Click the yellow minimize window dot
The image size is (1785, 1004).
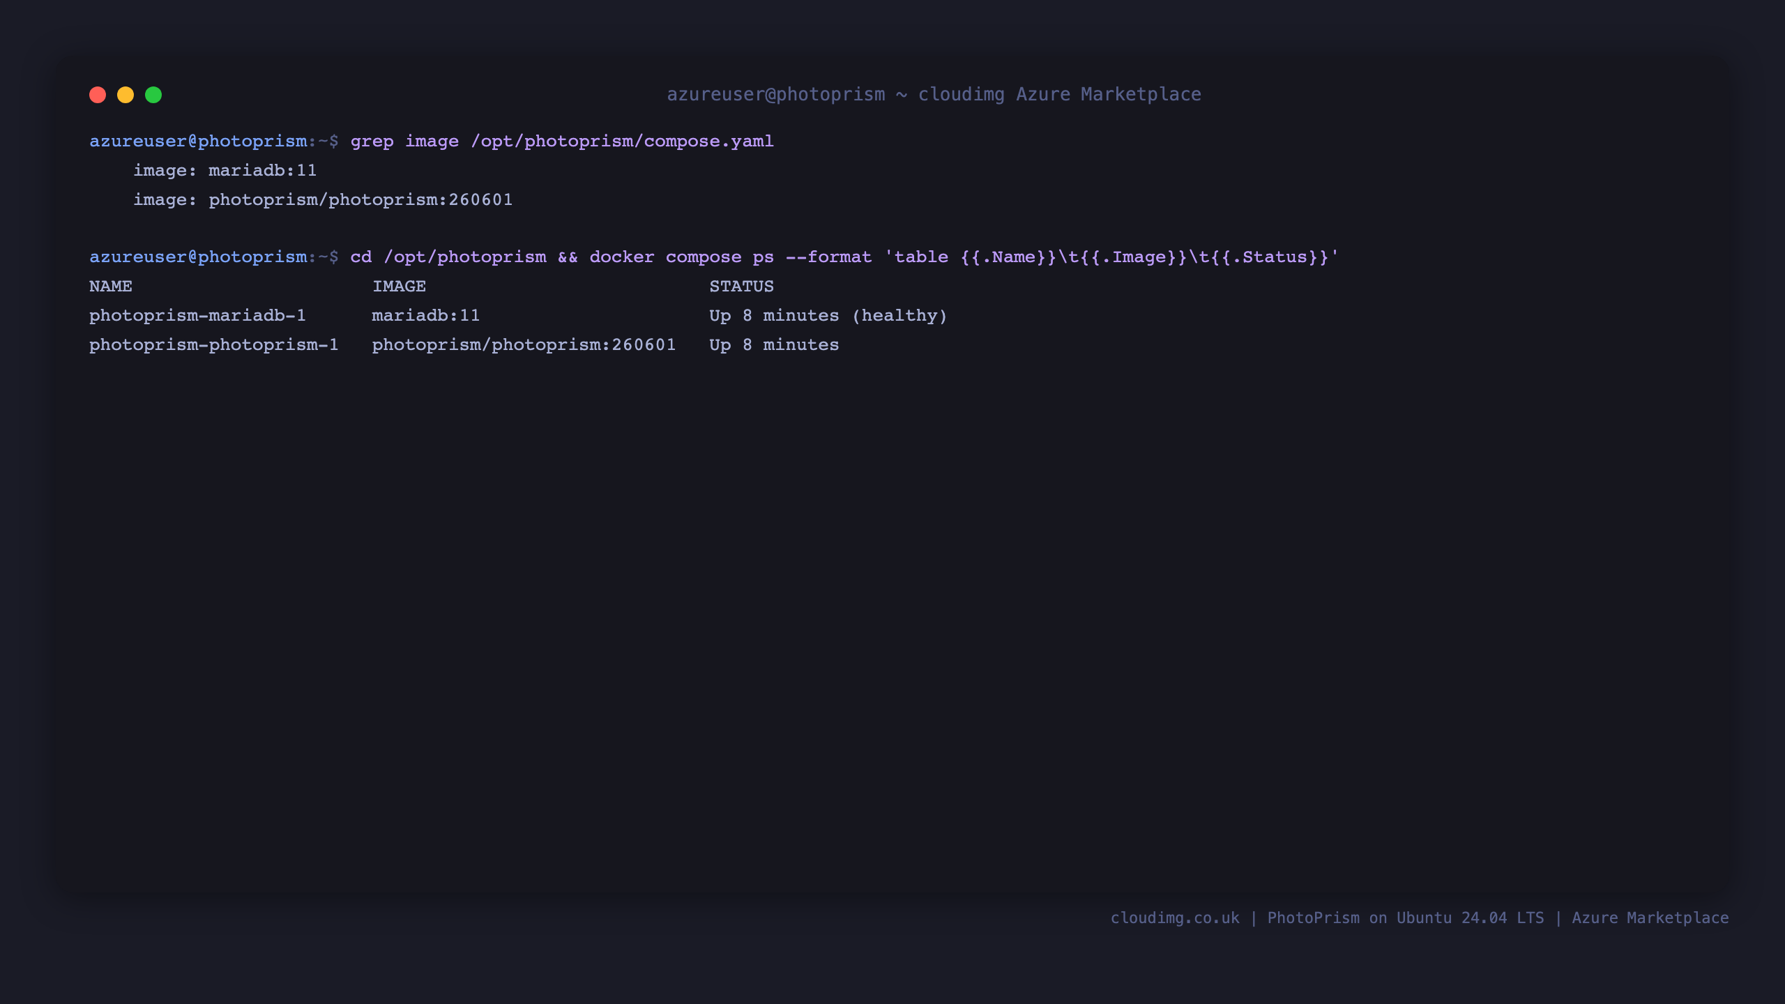[126, 95]
